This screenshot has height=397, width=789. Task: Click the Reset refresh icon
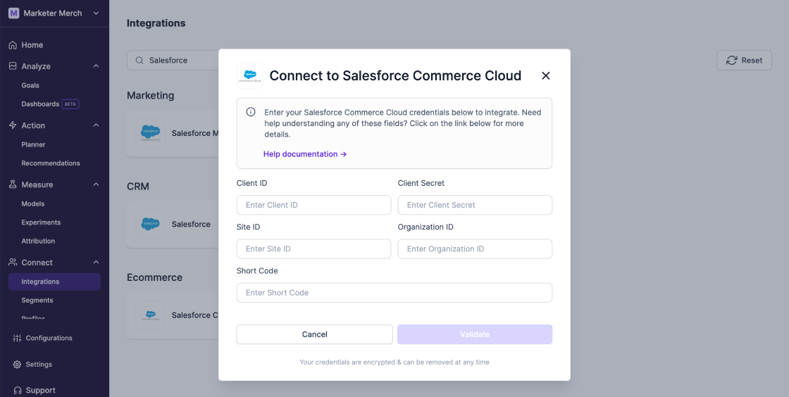click(x=732, y=61)
